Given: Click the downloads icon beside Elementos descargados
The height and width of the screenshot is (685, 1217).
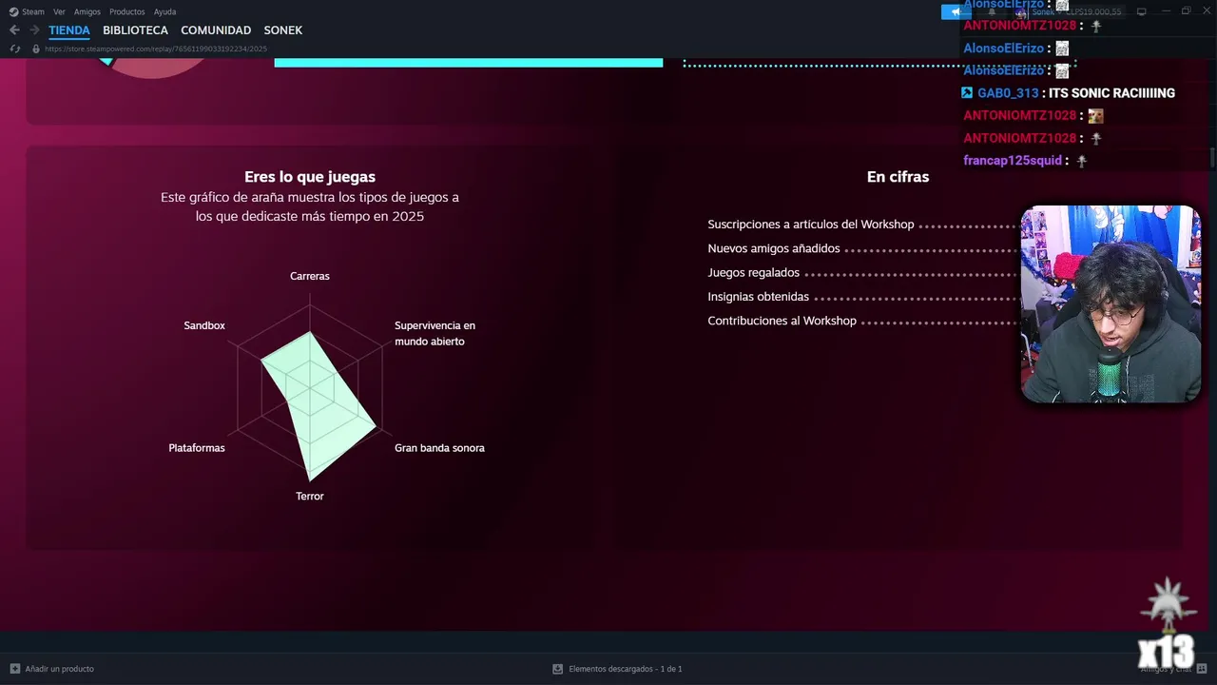Looking at the screenshot, I should click(557, 669).
